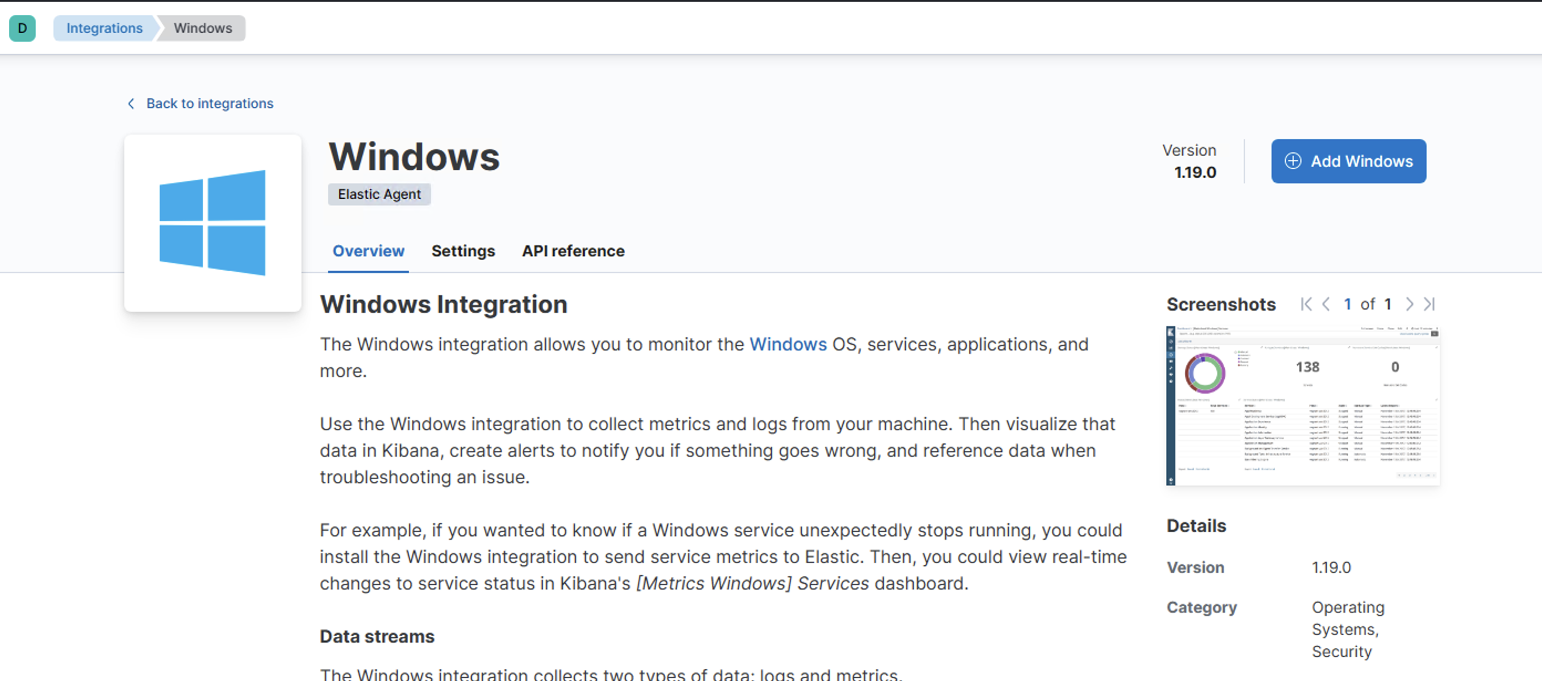Screen dimensions: 1542x681
Task: Go to first screenshot page arrow
Action: [1305, 304]
